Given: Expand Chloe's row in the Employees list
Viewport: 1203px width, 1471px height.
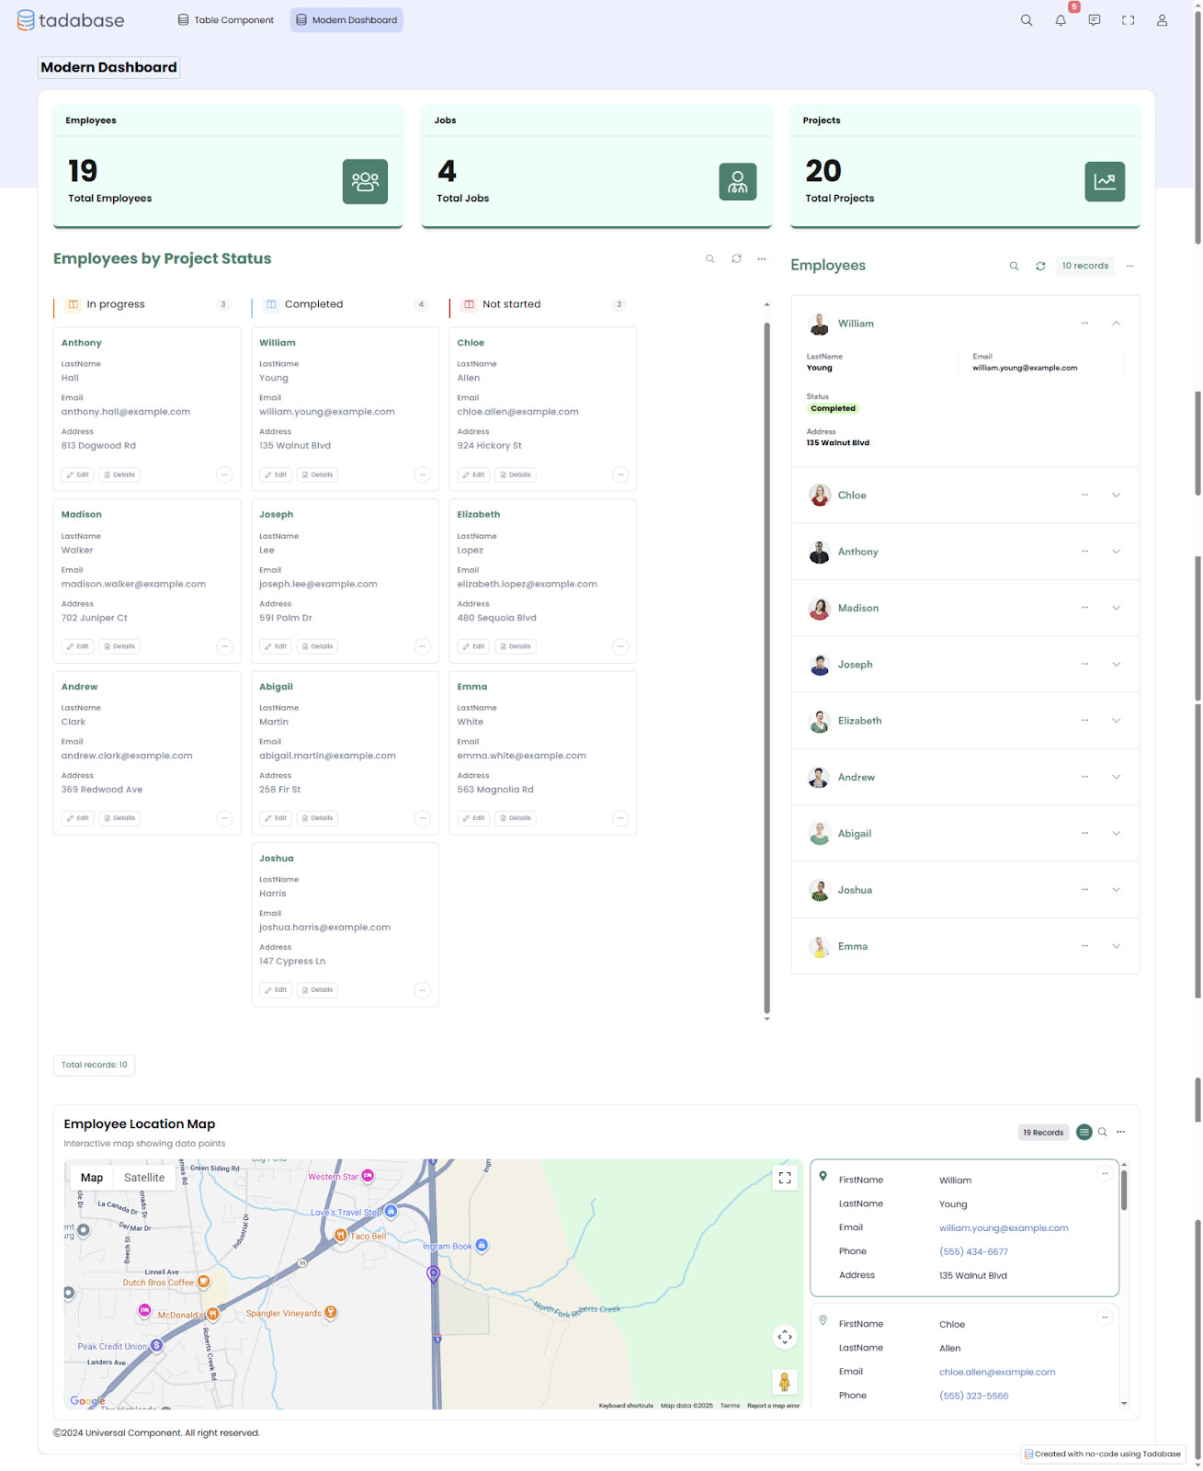Looking at the screenshot, I should (1116, 496).
